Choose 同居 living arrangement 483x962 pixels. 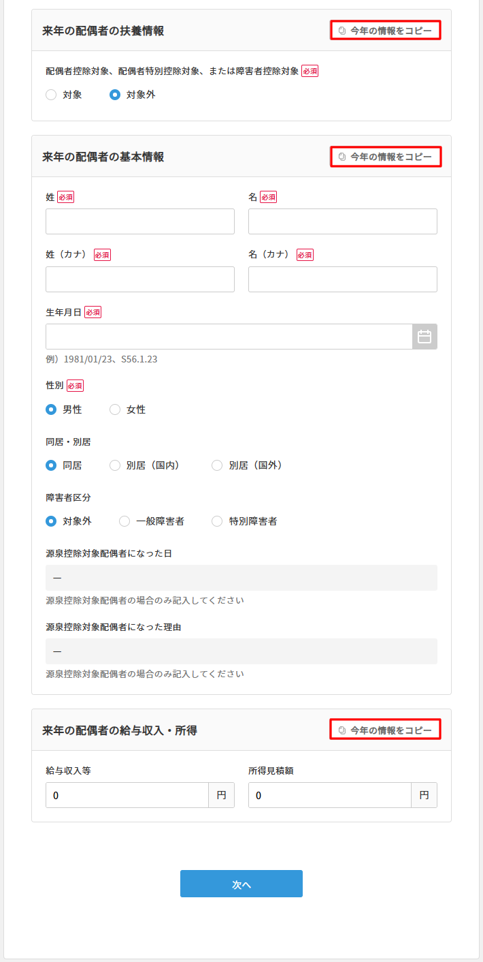51,465
